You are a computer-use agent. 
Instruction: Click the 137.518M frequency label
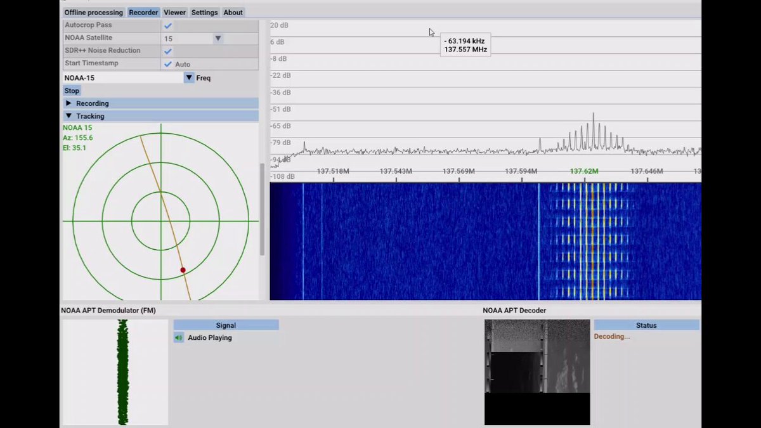[x=333, y=171]
